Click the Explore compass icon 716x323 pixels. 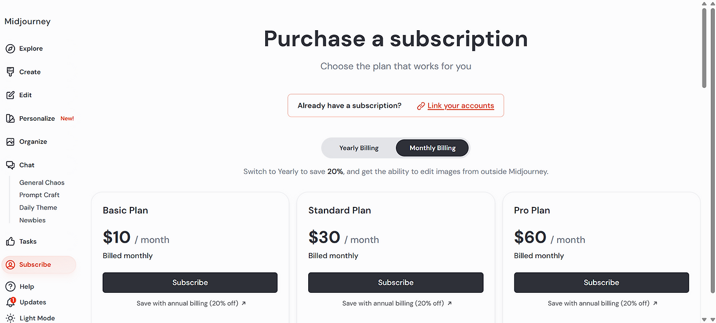click(x=10, y=49)
